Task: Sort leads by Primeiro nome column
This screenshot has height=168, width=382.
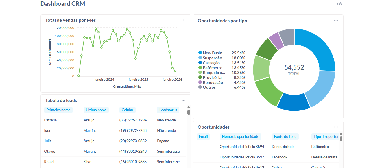Action: [58, 110]
